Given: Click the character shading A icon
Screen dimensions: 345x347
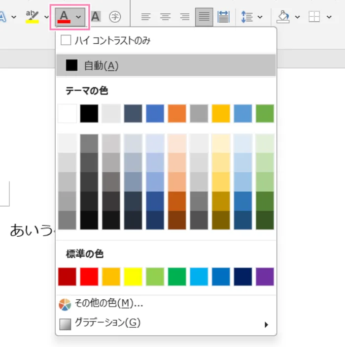Looking at the screenshot, I should [x=96, y=17].
